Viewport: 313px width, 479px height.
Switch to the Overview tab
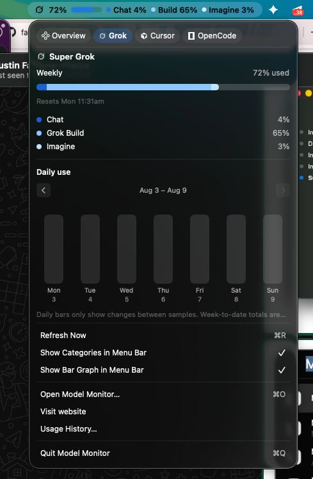pos(63,36)
